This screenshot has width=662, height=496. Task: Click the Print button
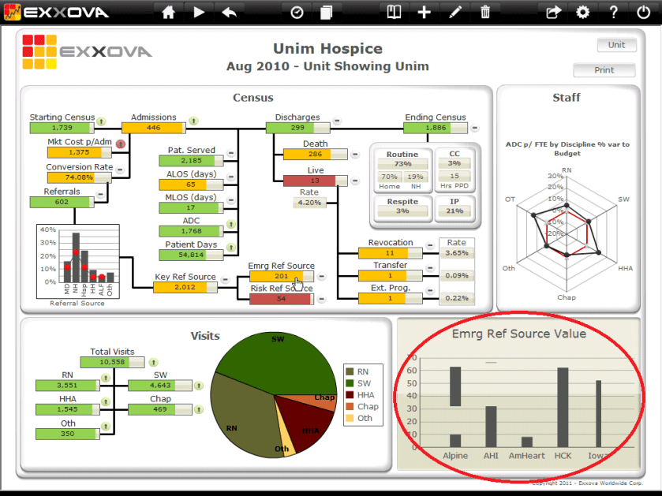(x=604, y=69)
